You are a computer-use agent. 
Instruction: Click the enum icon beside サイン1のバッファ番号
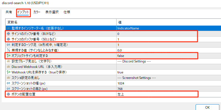8,34
